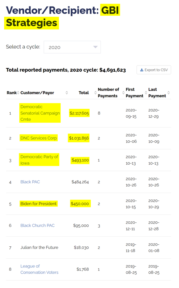The height and width of the screenshot is (288, 179).
Task: Open the Black PAC link
Action: 30,182
